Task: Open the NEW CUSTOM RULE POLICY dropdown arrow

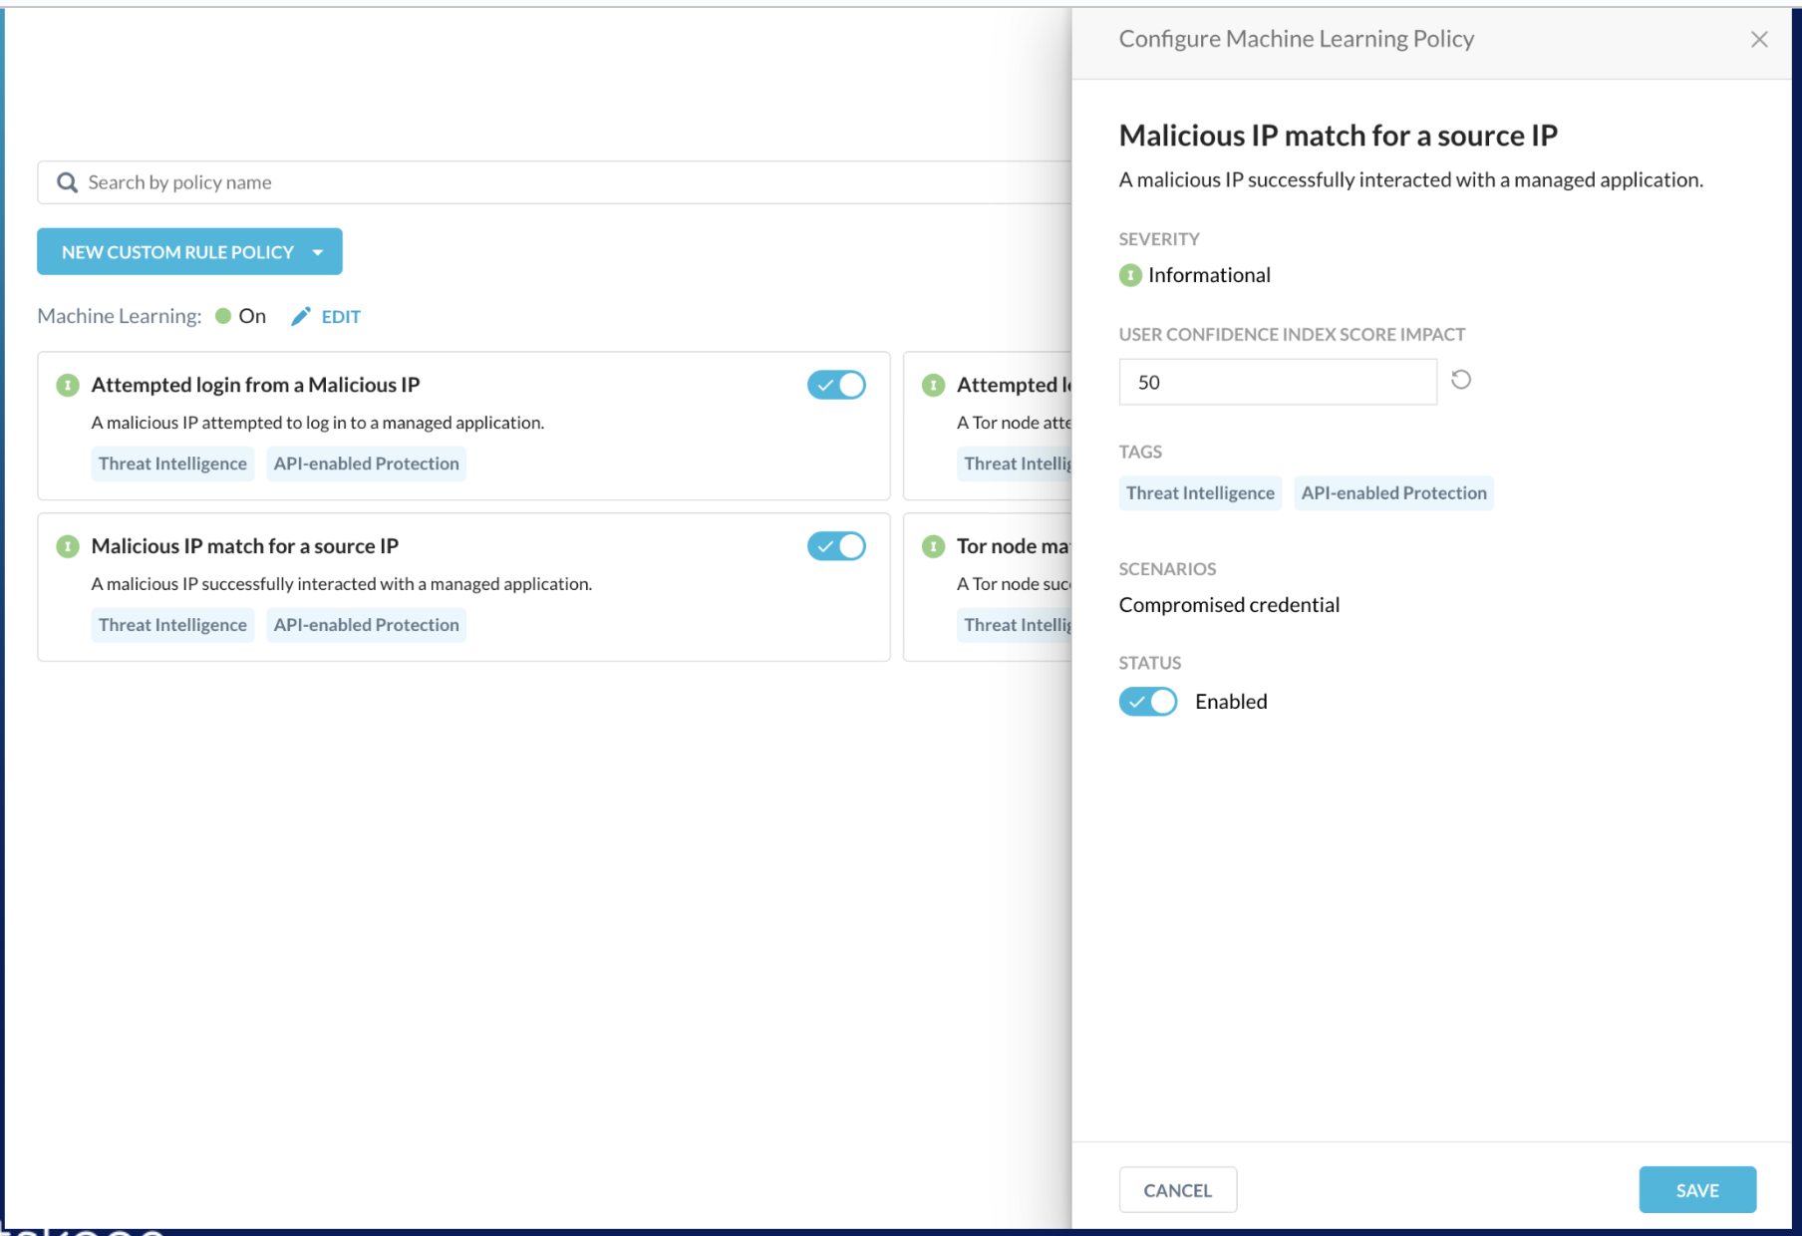Action: (318, 251)
